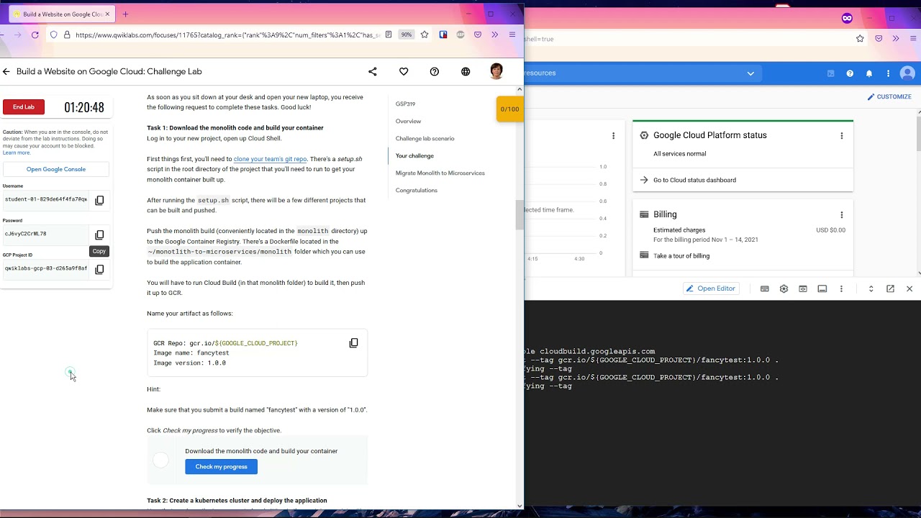
Task: Click CUSTOMIZE in Cloud console
Action: pos(889,96)
